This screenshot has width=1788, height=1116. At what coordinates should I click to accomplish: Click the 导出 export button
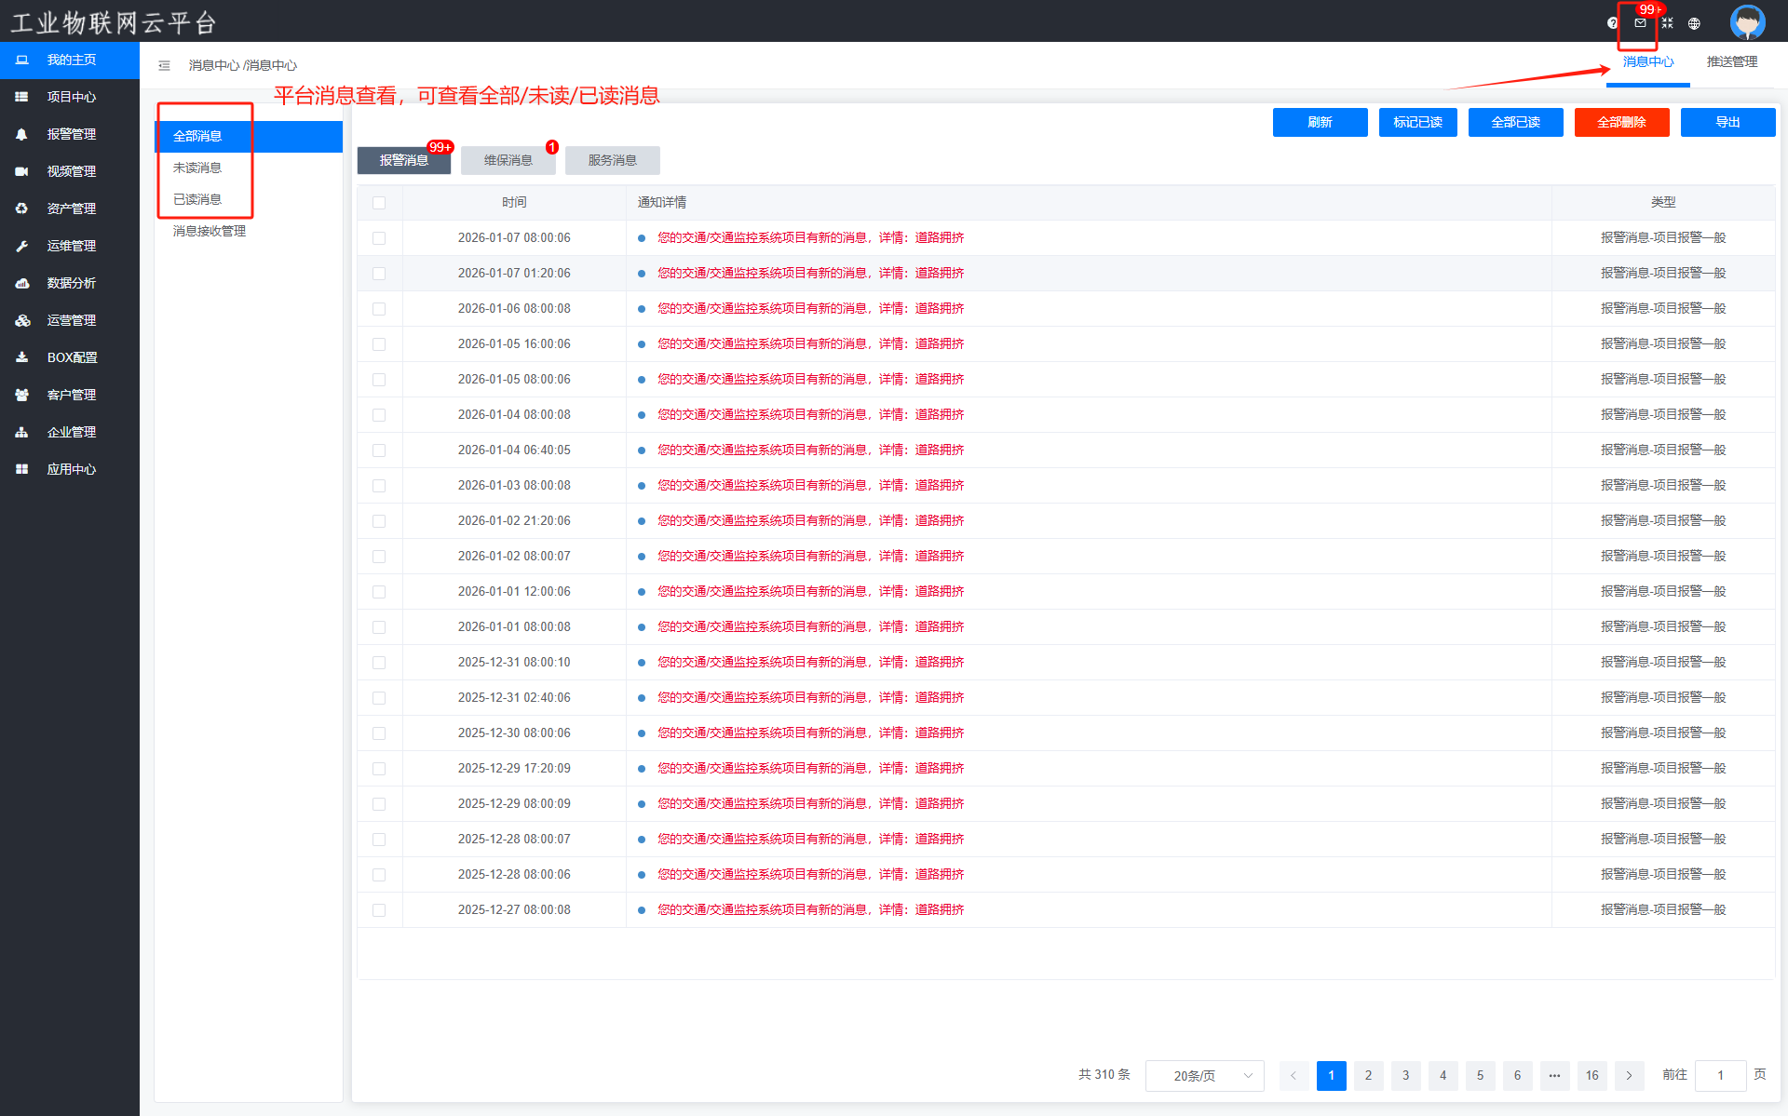(1727, 122)
